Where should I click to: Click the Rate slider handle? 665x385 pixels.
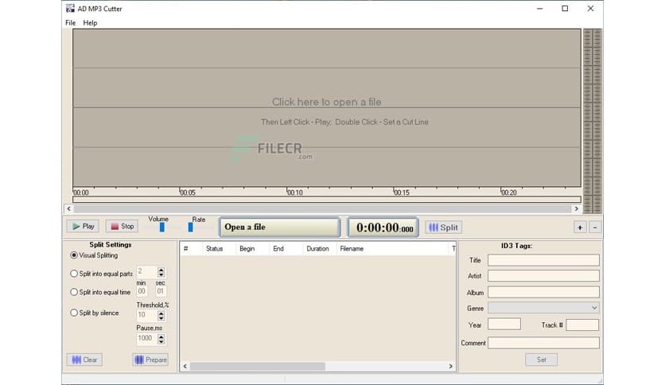190,227
